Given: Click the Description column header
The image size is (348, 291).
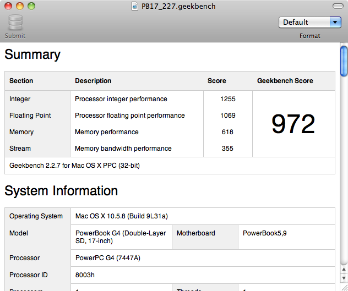Looking at the screenshot, I should [x=93, y=81].
